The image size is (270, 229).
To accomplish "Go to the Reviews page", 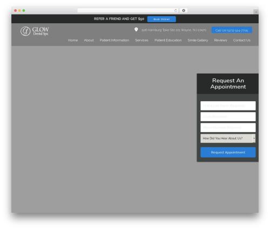I will (220, 40).
